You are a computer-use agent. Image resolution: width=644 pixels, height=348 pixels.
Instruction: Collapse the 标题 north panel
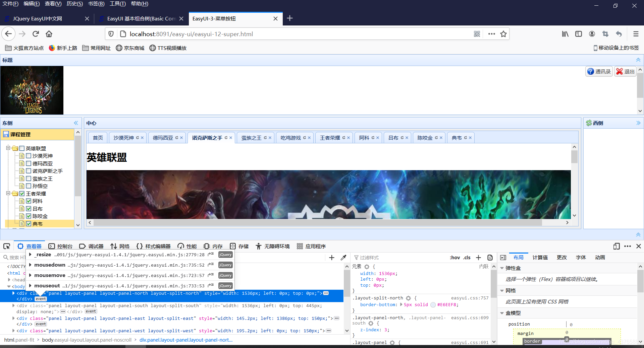[x=638, y=60]
